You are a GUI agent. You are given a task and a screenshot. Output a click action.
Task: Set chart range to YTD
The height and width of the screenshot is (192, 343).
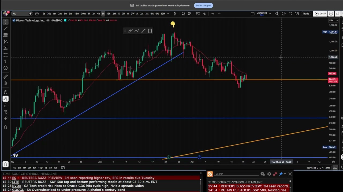point(40,168)
